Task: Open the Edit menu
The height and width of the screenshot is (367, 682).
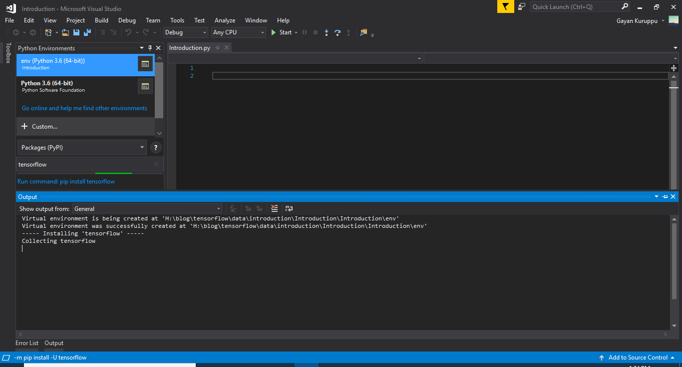Action: (29, 20)
